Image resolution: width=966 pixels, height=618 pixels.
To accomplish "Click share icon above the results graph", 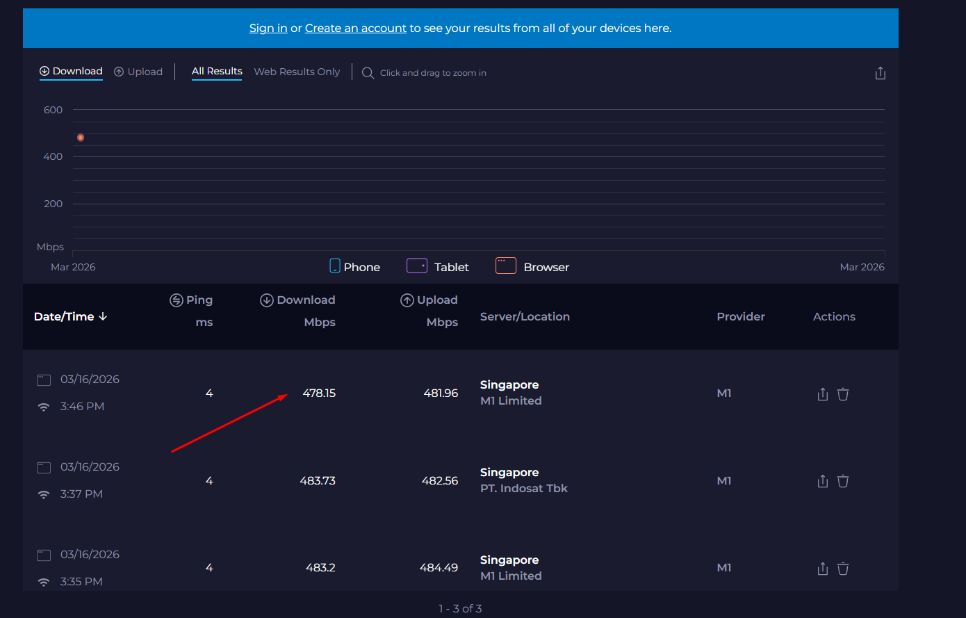I will (x=880, y=73).
